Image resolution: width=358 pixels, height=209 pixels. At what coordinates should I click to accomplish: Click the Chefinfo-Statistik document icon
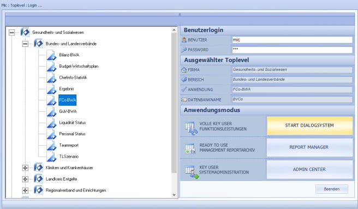point(52,77)
